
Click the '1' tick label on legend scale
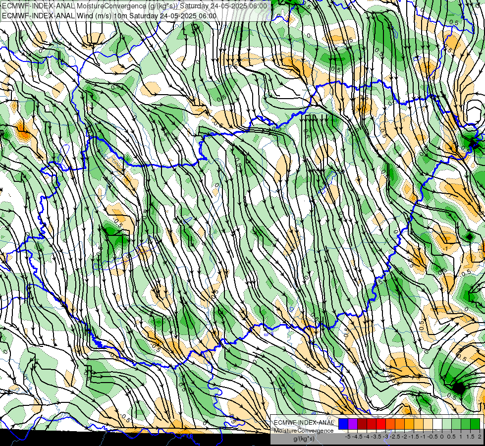[461, 437]
